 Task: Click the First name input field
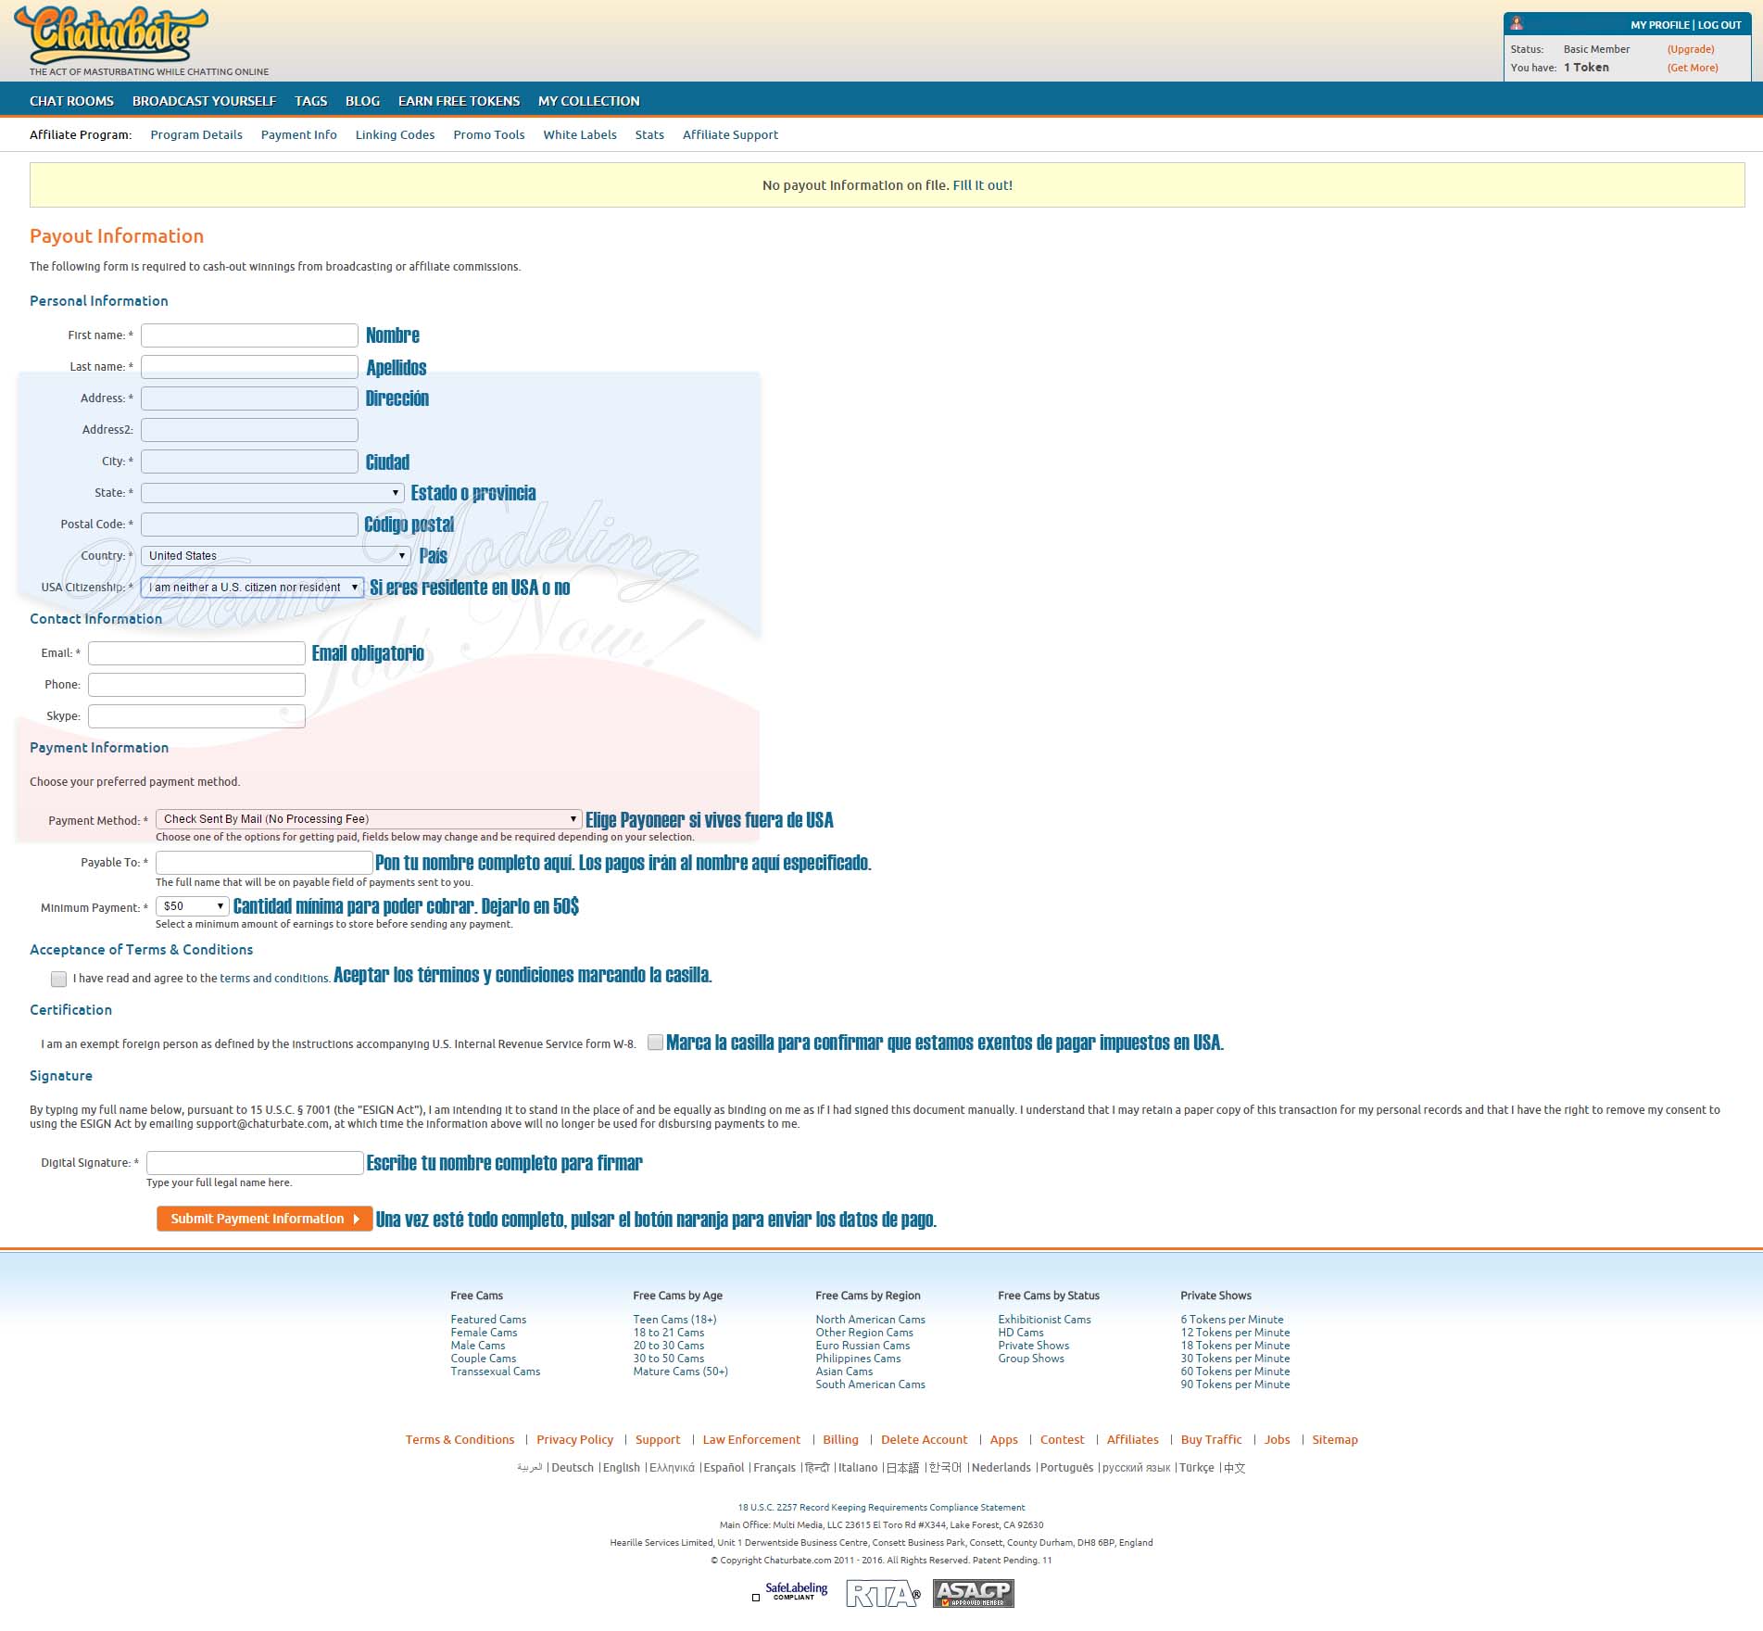coord(249,335)
